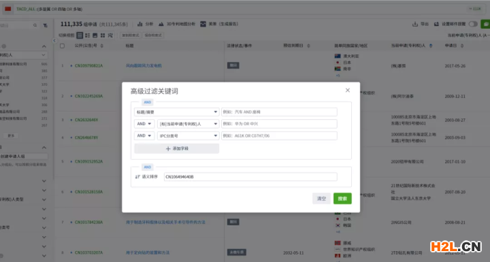
Task: Click the IPC classification input field
Action: coord(279,135)
